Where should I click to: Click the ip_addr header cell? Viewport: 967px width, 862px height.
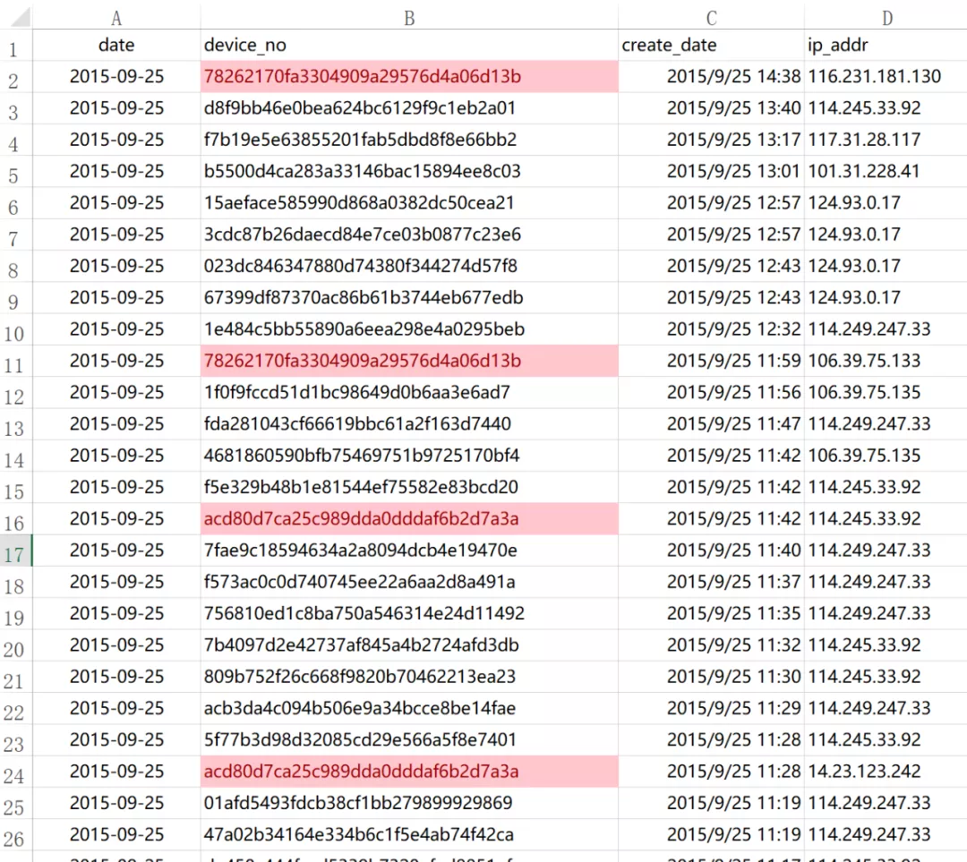pyautogui.click(x=886, y=45)
